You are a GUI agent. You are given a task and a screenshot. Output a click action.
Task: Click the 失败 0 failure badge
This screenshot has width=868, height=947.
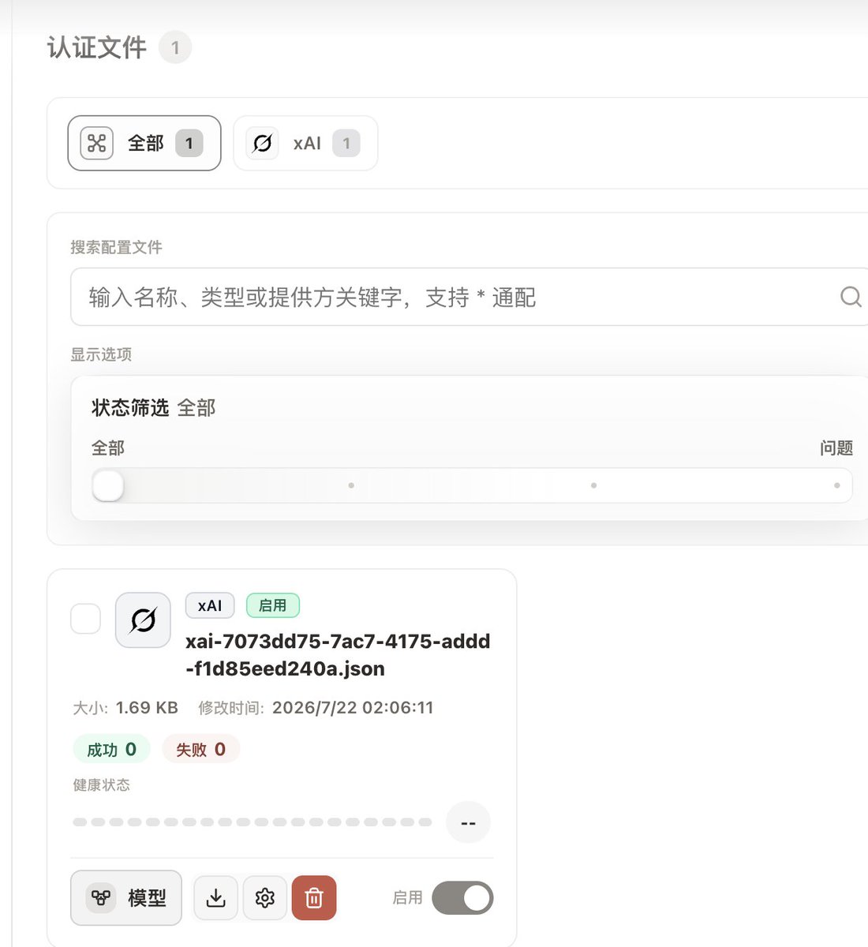pyautogui.click(x=200, y=749)
